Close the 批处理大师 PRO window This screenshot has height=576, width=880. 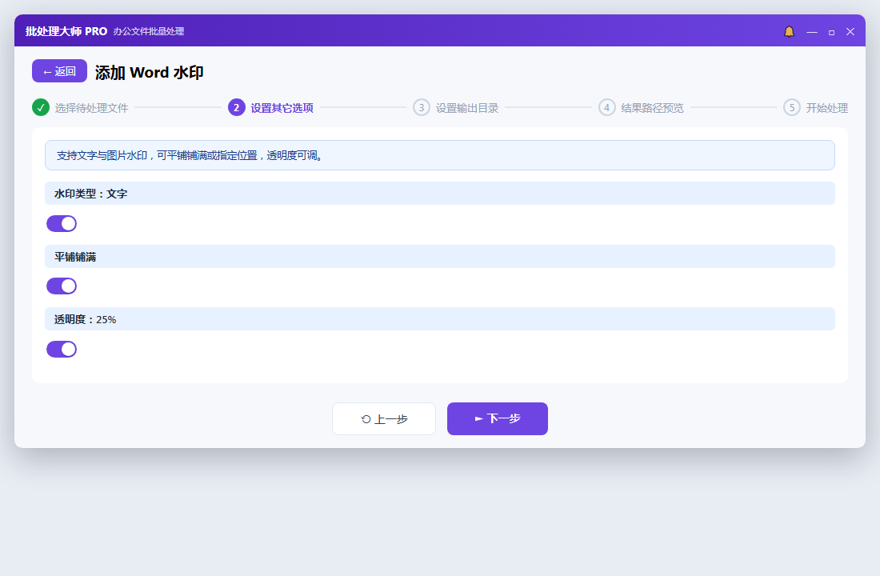tap(850, 32)
